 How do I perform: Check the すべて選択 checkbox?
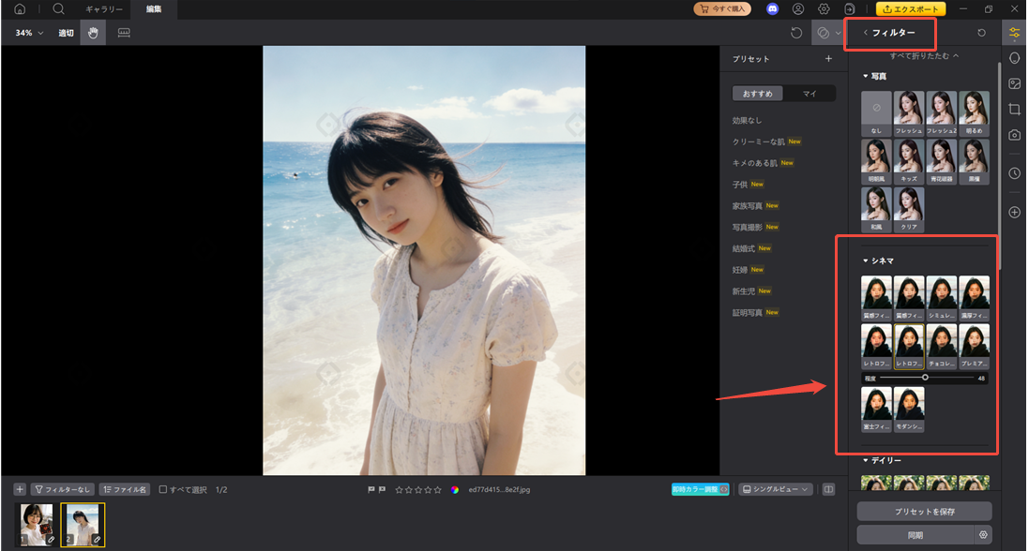(x=163, y=489)
